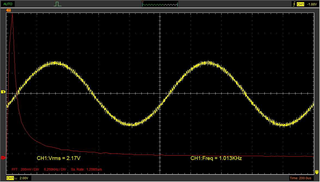Click the rising edge trigger slope icon
Screen dimensions: 320x182
coord(294,4)
